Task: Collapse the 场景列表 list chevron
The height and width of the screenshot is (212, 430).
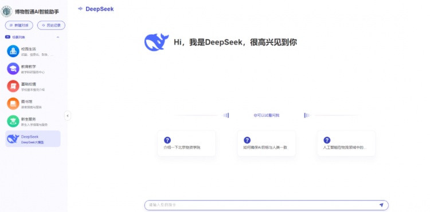Action: point(58,37)
